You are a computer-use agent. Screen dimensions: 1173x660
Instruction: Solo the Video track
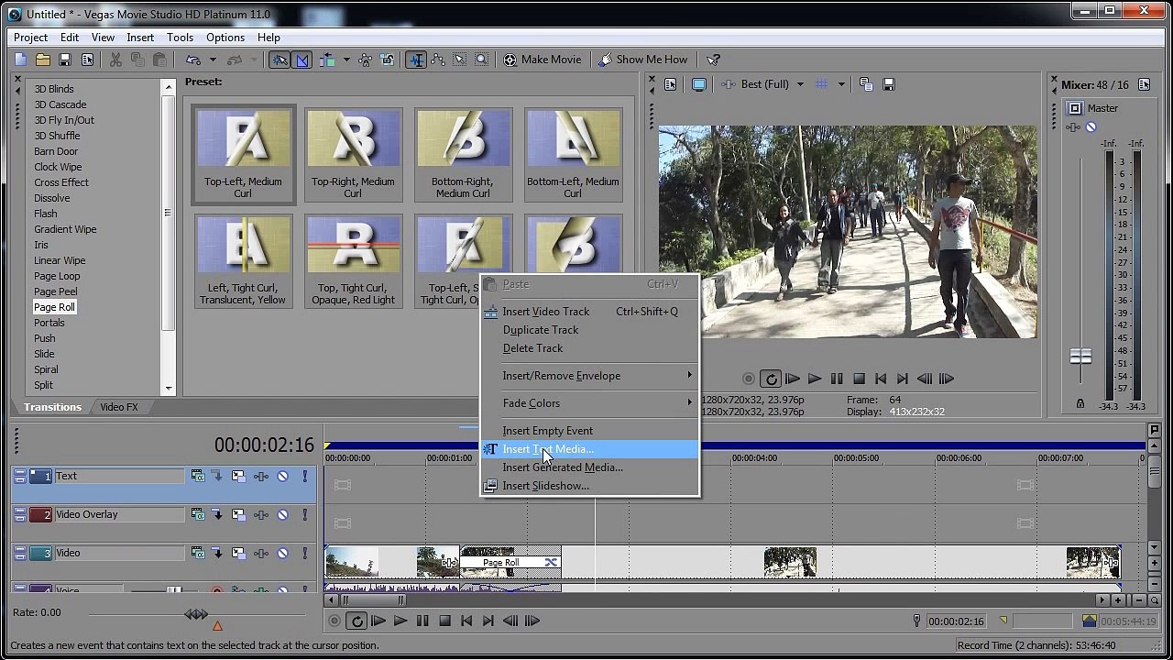[305, 553]
